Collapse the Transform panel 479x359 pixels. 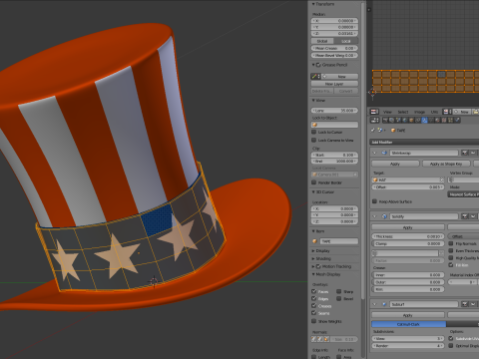pyautogui.click(x=313, y=4)
